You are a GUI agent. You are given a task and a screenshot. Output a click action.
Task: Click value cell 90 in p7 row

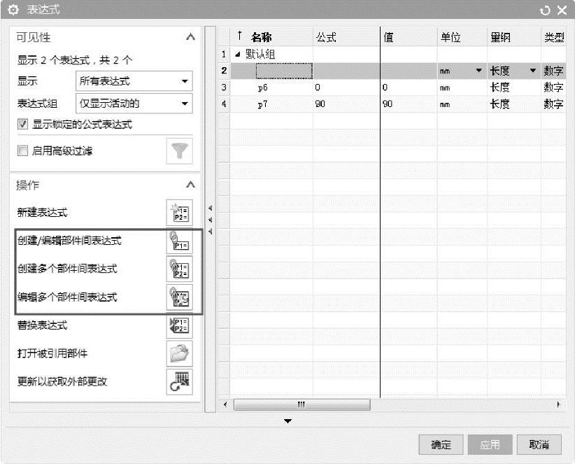point(409,104)
